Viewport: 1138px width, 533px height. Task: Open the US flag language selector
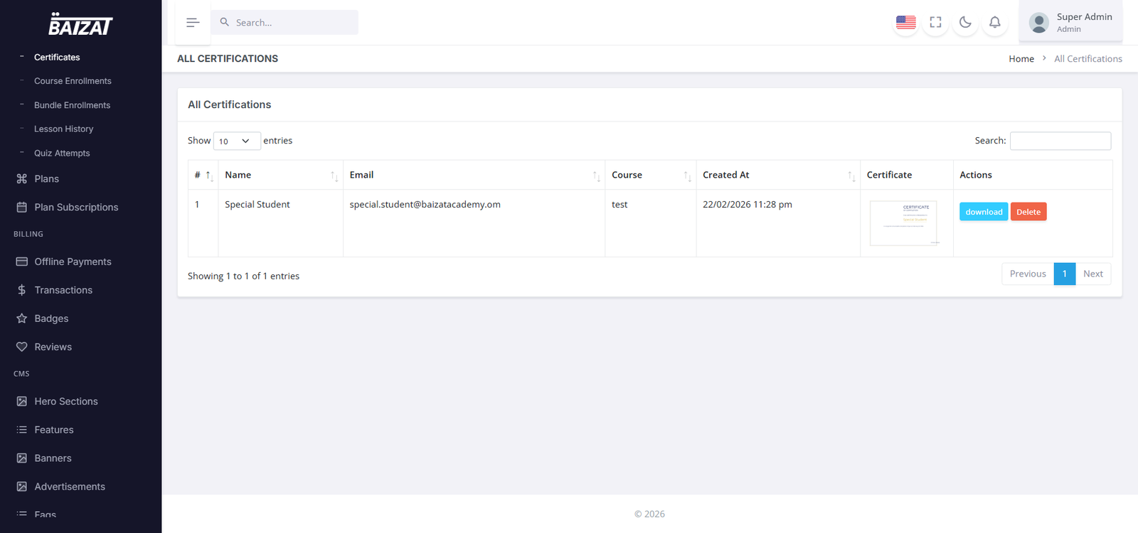[x=905, y=23]
